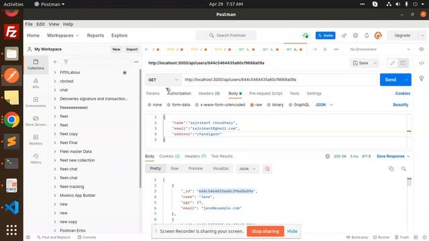429x241 pixels.
Task: Switch to the Params tab
Action: [x=153, y=94]
